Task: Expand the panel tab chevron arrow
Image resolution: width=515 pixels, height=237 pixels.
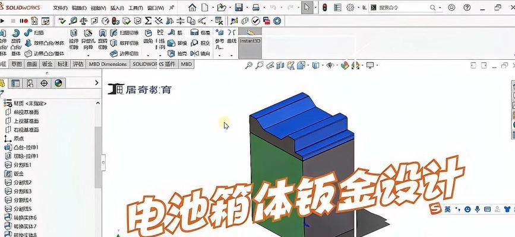Action: tap(97, 83)
